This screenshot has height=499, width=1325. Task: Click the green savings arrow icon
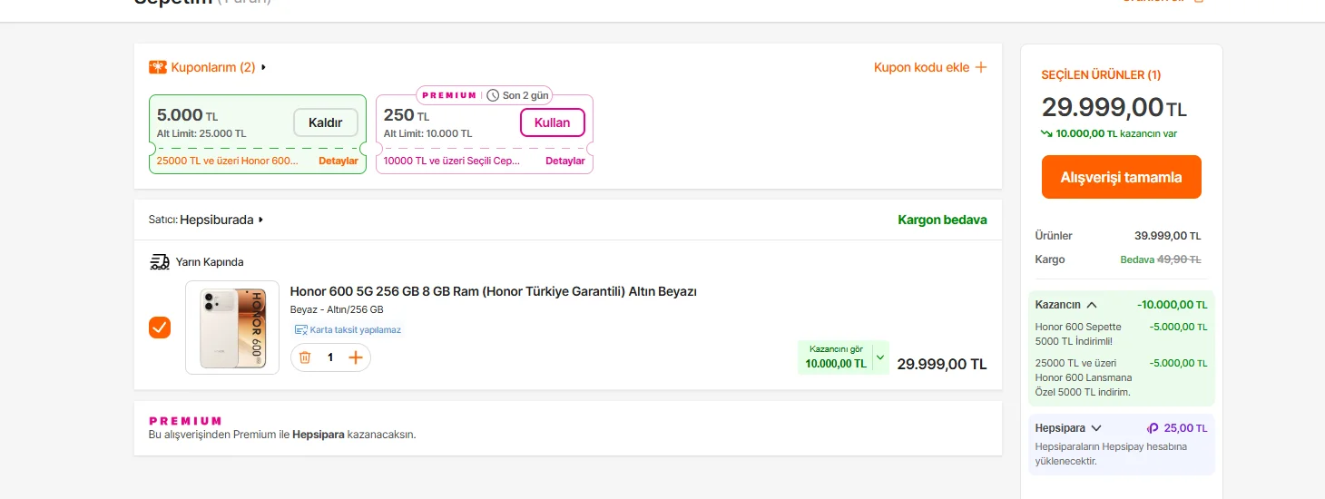pyautogui.click(x=1046, y=133)
